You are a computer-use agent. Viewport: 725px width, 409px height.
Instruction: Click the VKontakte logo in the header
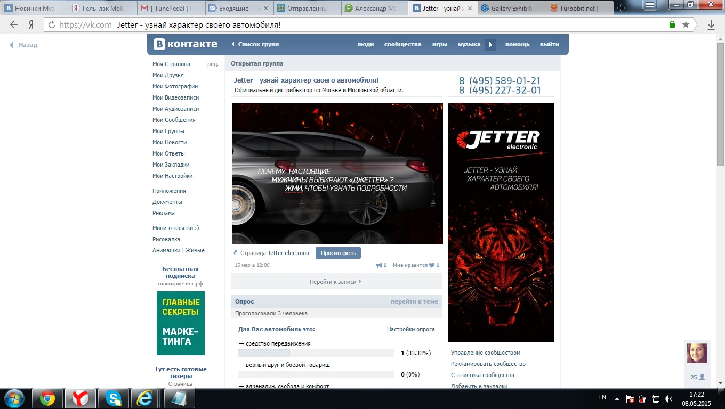[186, 44]
